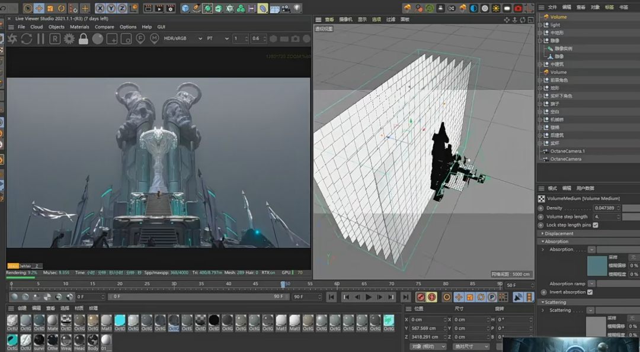Select the Move tool in top toolbar
The image size is (640, 352).
point(39,8)
